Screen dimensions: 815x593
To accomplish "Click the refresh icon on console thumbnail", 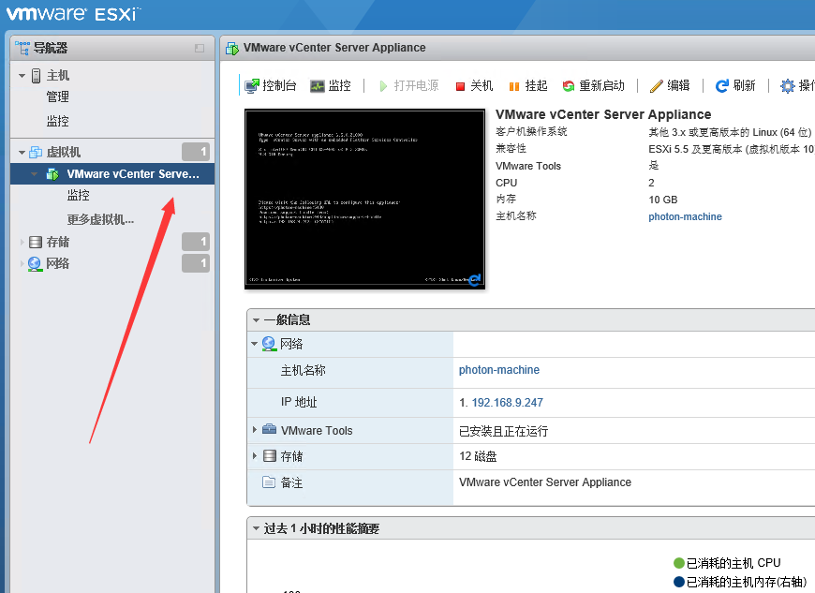I will [475, 279].
